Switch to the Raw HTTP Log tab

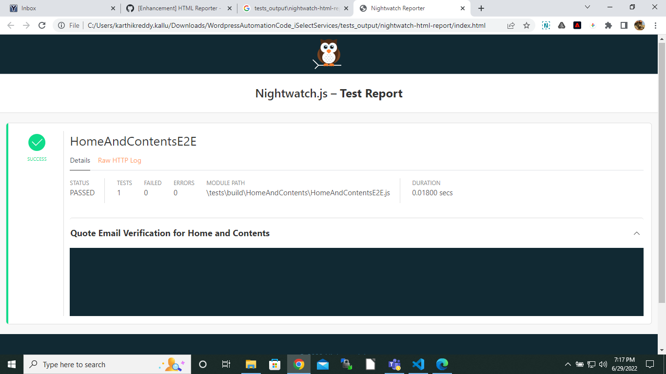[119, 160]
